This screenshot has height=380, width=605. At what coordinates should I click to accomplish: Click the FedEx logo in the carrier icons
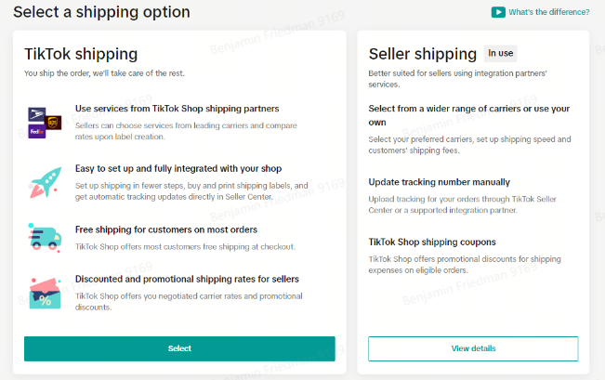pos(36,132)
